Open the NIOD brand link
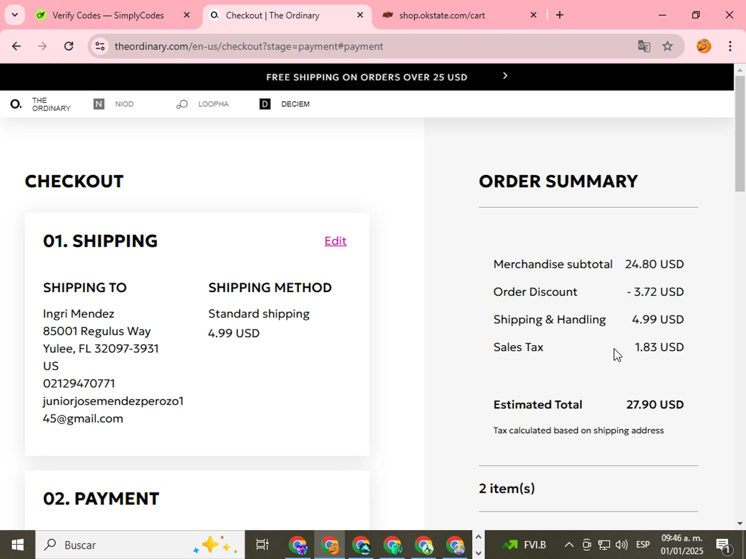The image size is (746, 559). coord(124,104)
